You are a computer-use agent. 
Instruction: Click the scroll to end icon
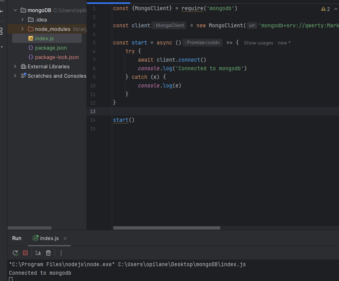[38, 253]
